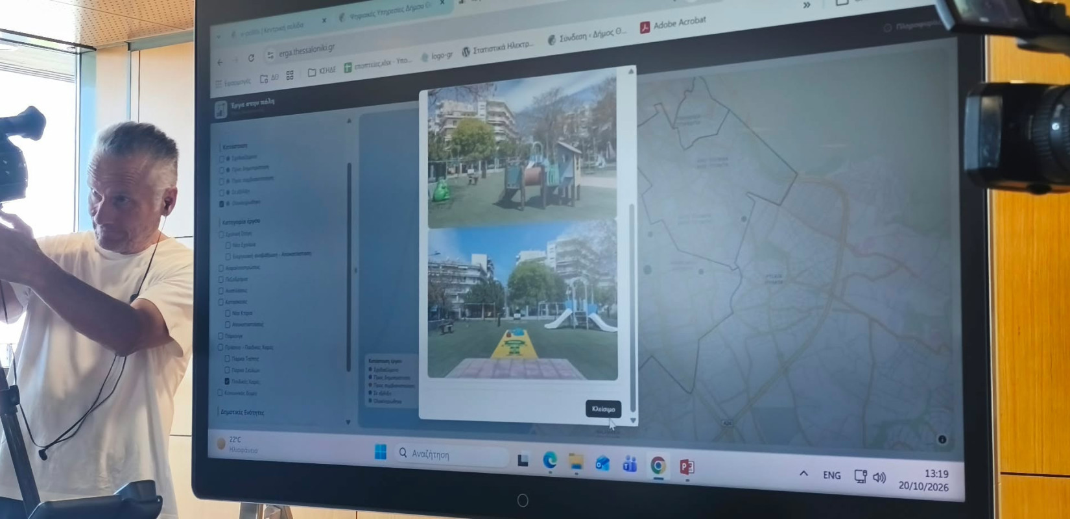Open Task View in the taskbar
This screenshot has width=1070, height=519.
click(523, 460)
